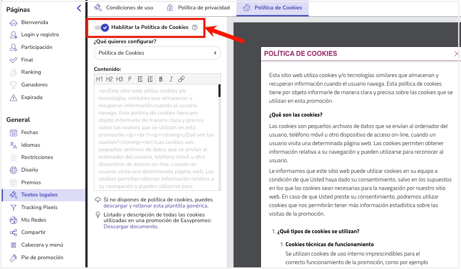
Task: Collapse the Páginas sidebar with chevron
Action: click(x=79, y=9)
